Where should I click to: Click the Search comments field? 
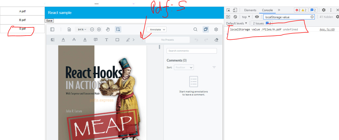pyautogui.click(x=192, y=51)
